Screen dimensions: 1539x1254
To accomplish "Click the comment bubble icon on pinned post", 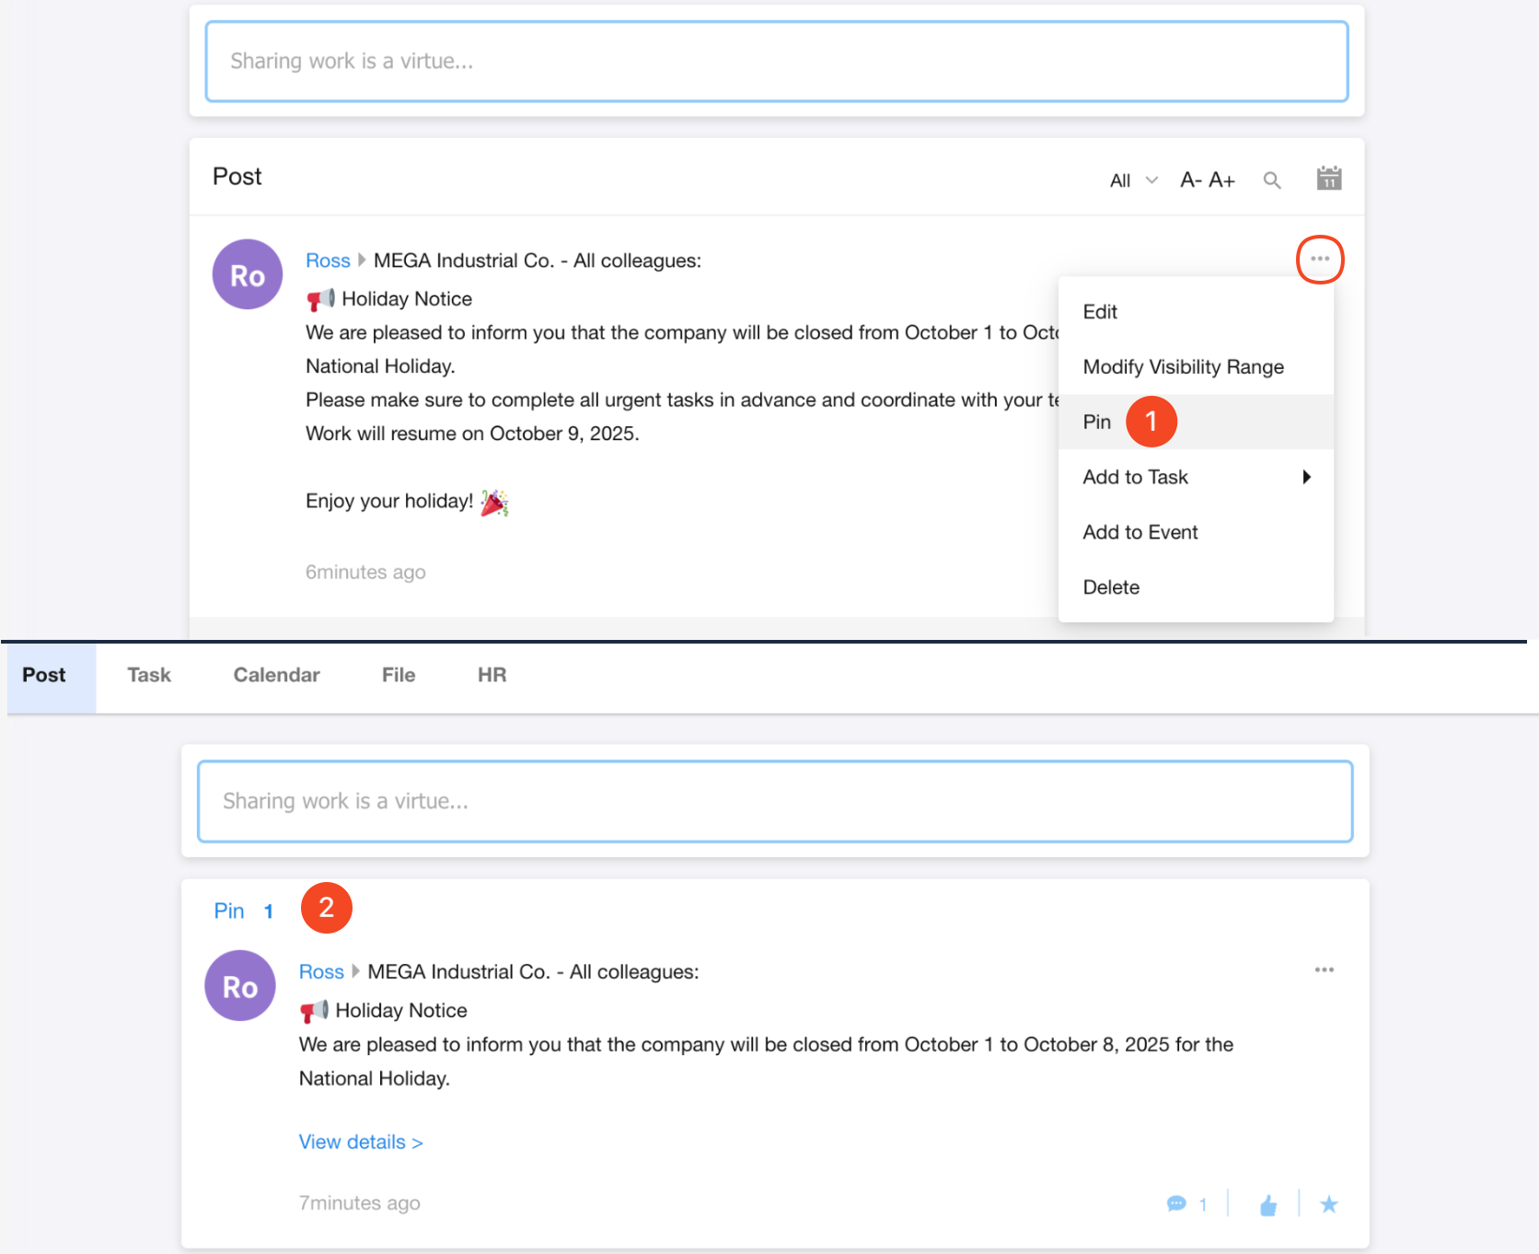I will click(x=1176, y=1203).
